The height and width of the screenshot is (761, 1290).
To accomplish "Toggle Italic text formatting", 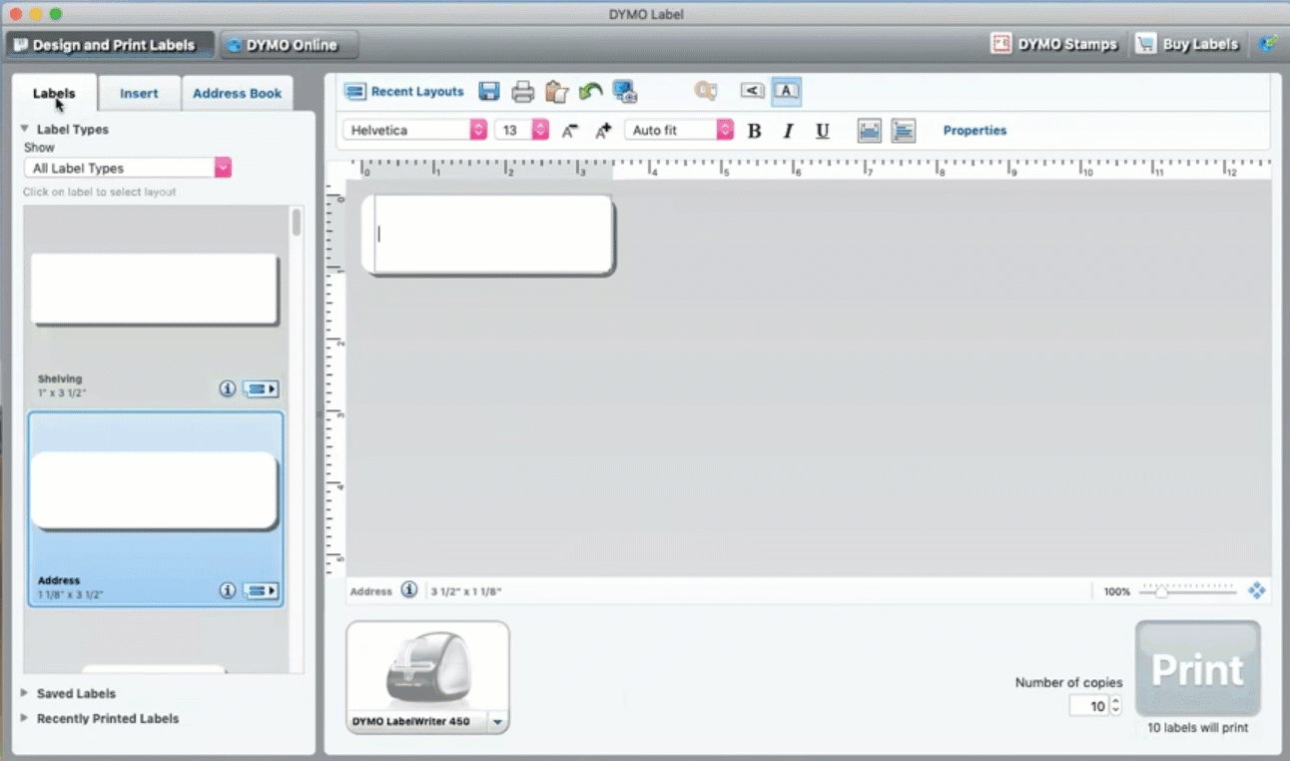I will tap(788, 131).
